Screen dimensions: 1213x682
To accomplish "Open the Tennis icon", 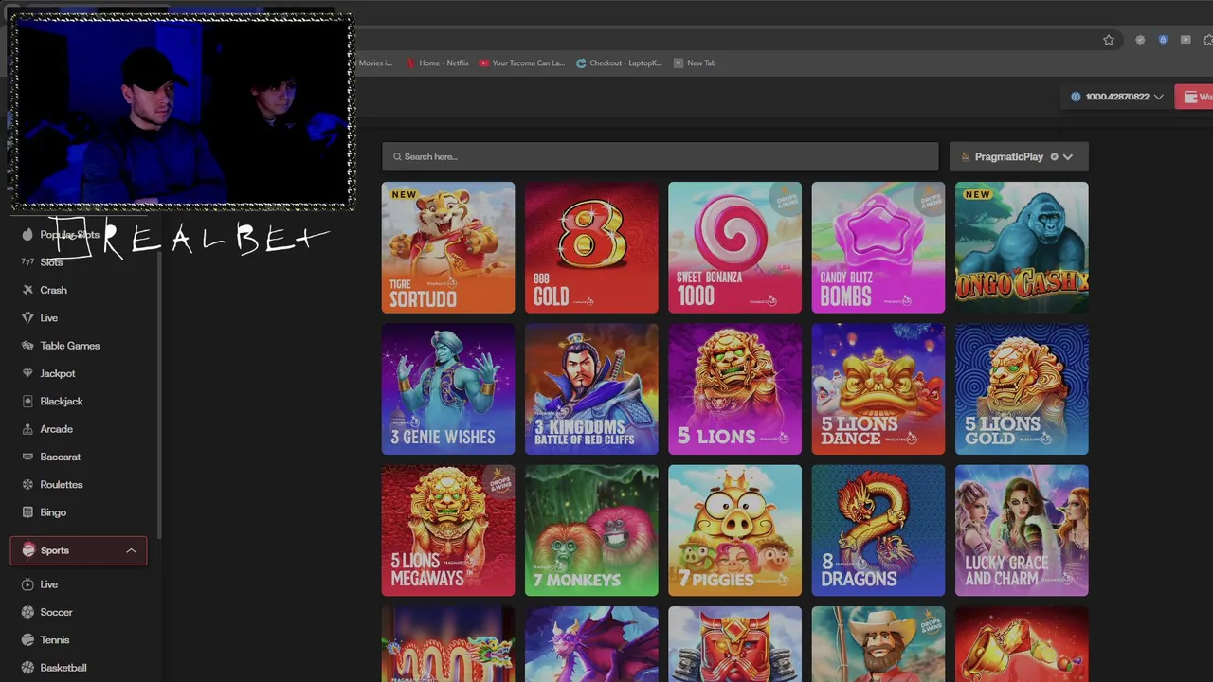I will [x=27, y=640].
